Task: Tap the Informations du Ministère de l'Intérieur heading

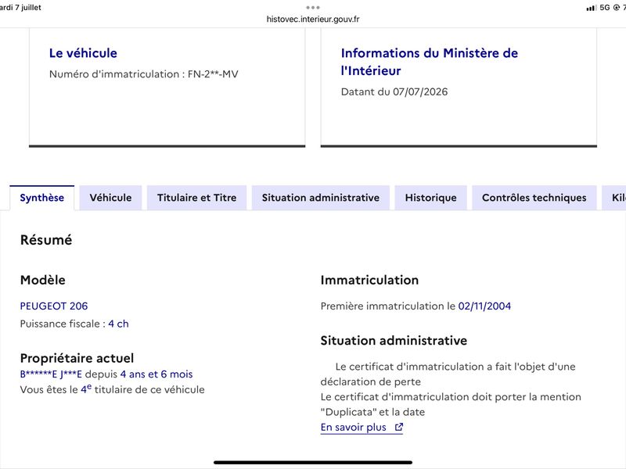Action: [429, 62]
